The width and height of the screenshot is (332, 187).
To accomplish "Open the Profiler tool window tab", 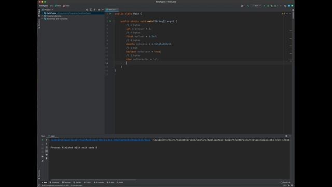I will point(77,182).
